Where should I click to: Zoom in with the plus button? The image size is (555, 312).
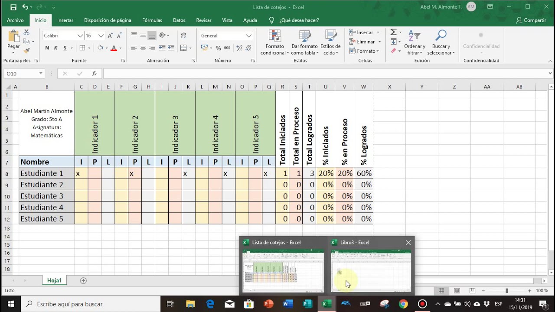pyautogui.click(x=529, y=291)
